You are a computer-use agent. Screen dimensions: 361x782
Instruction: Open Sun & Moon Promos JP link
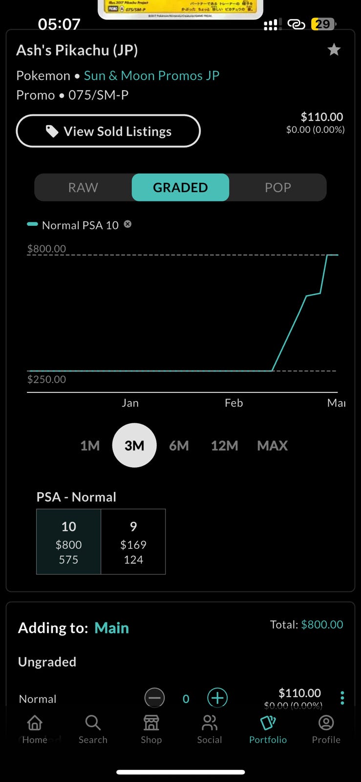(151, 76)
